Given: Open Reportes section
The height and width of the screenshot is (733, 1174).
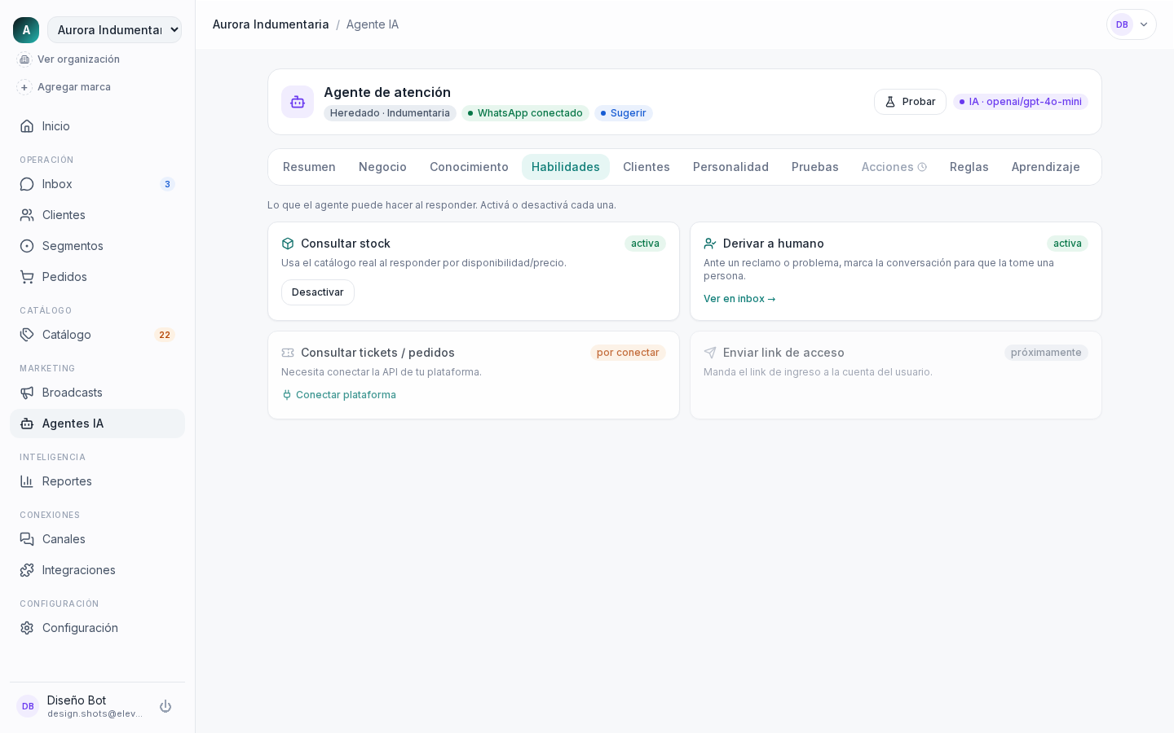Looking at the screenshot, I should pos(97,481).
